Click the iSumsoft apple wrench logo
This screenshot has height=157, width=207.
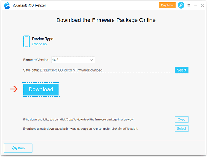click(x=7, y=5)
